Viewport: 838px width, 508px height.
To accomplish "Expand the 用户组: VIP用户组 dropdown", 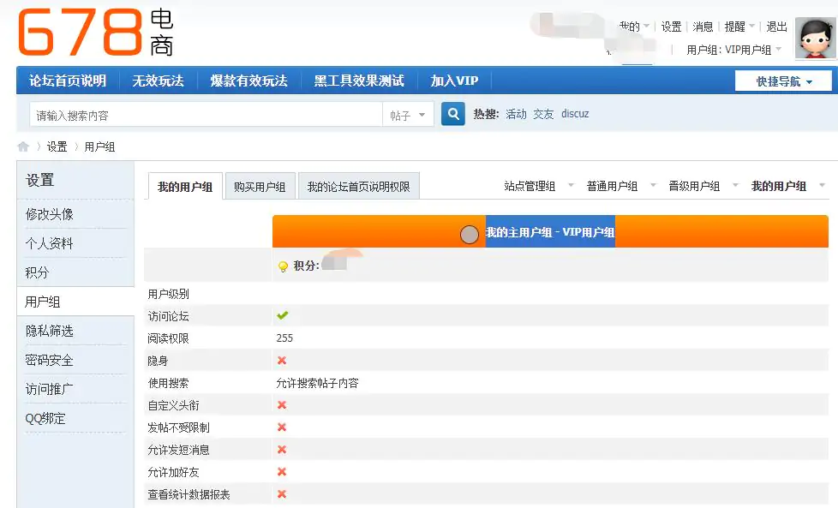I will click(x=733, y=50).
